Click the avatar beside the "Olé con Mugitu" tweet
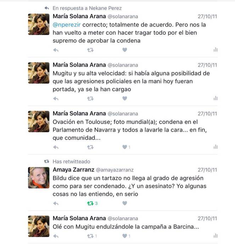This screenshot has height=248, width=235. pyautogui.click(x=39, y=226)
